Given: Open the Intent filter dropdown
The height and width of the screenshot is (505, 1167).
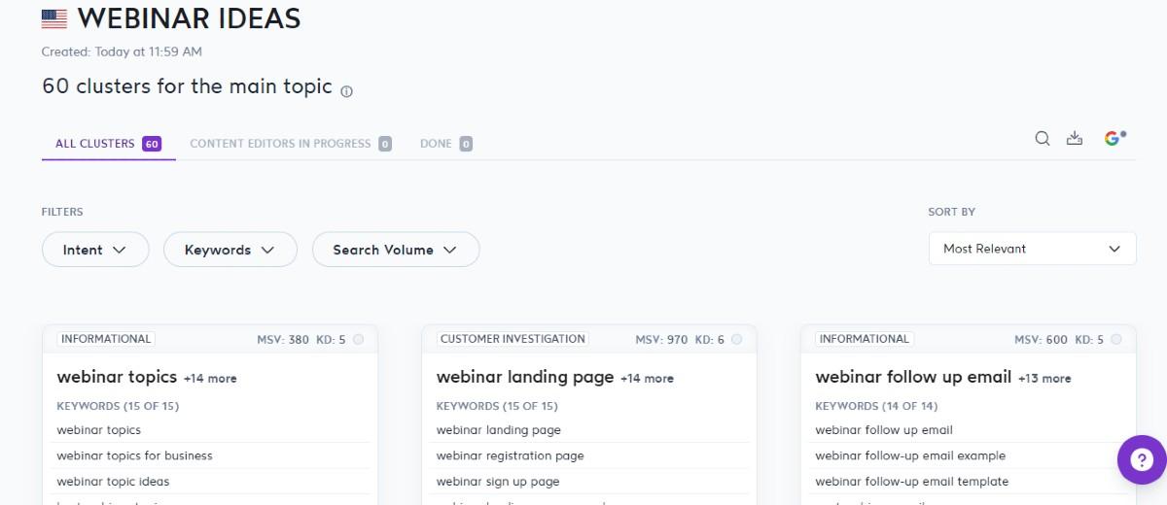Looking at the screenshot, I should pyautogui.click(x=95, y=250).
